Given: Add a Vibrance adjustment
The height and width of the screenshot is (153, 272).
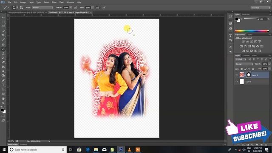Looking at the screenshot, I should point(260,42).
